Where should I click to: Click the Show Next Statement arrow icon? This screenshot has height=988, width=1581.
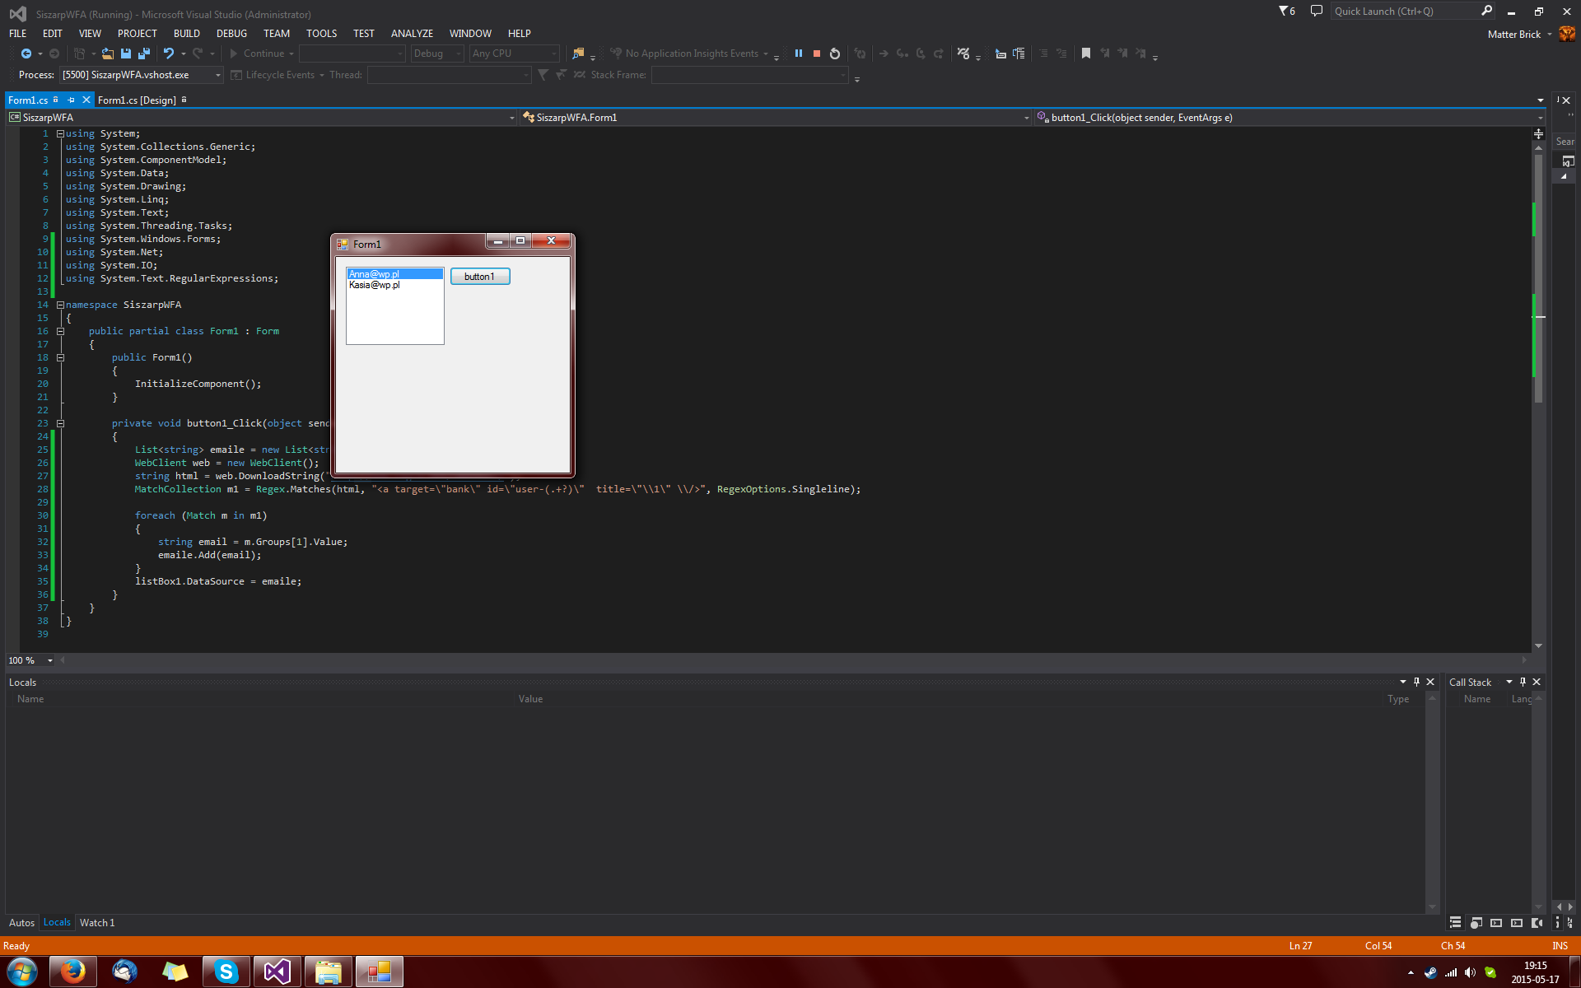(884, 54)
